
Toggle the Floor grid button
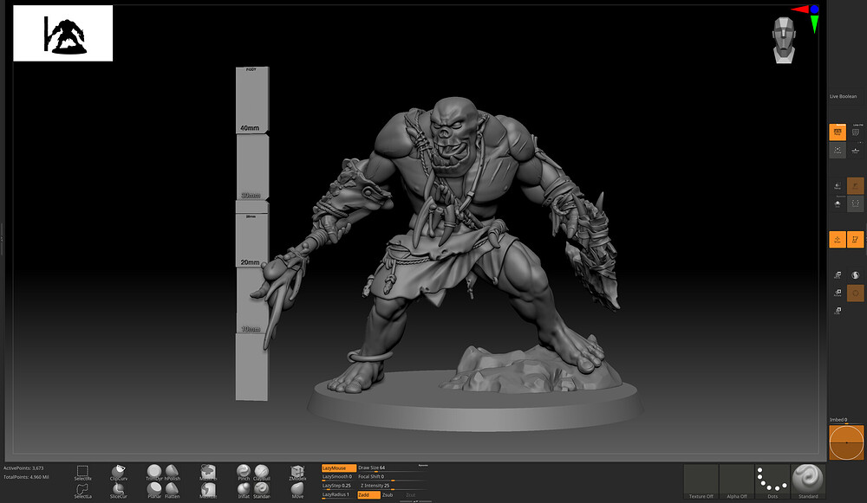point(855,150)
